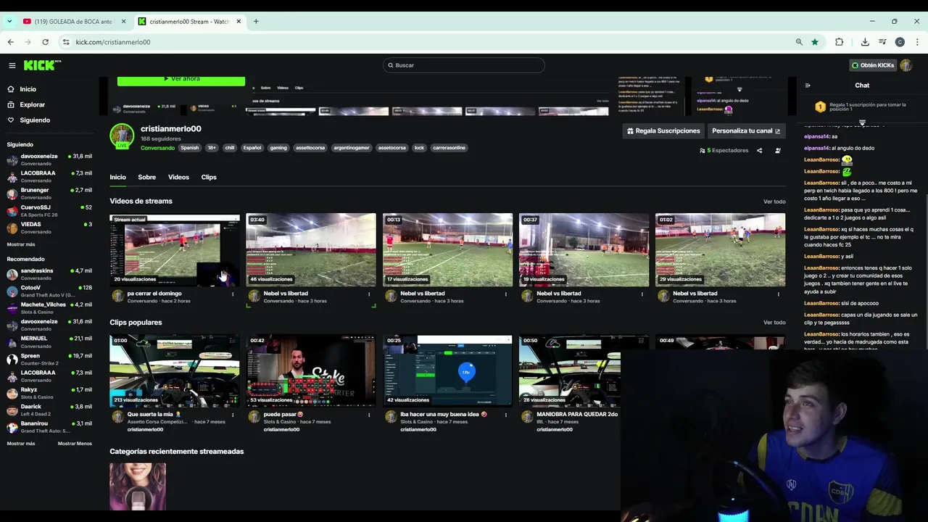The height and width of the screenshot is (522, 928).
Task: Open 'Que suerte la mia' clip thumbnail
Action: 175,370
